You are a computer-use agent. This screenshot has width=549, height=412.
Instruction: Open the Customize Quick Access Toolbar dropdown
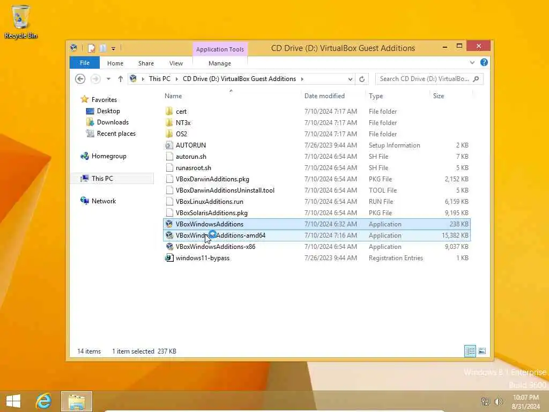click(x=114, y=49)
